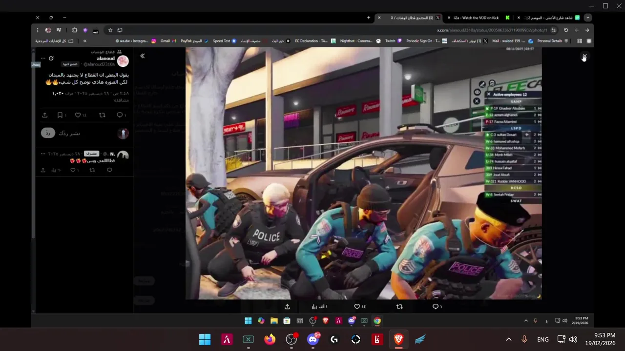Open volume control on the outer taskbar

[x=573, y=339]
